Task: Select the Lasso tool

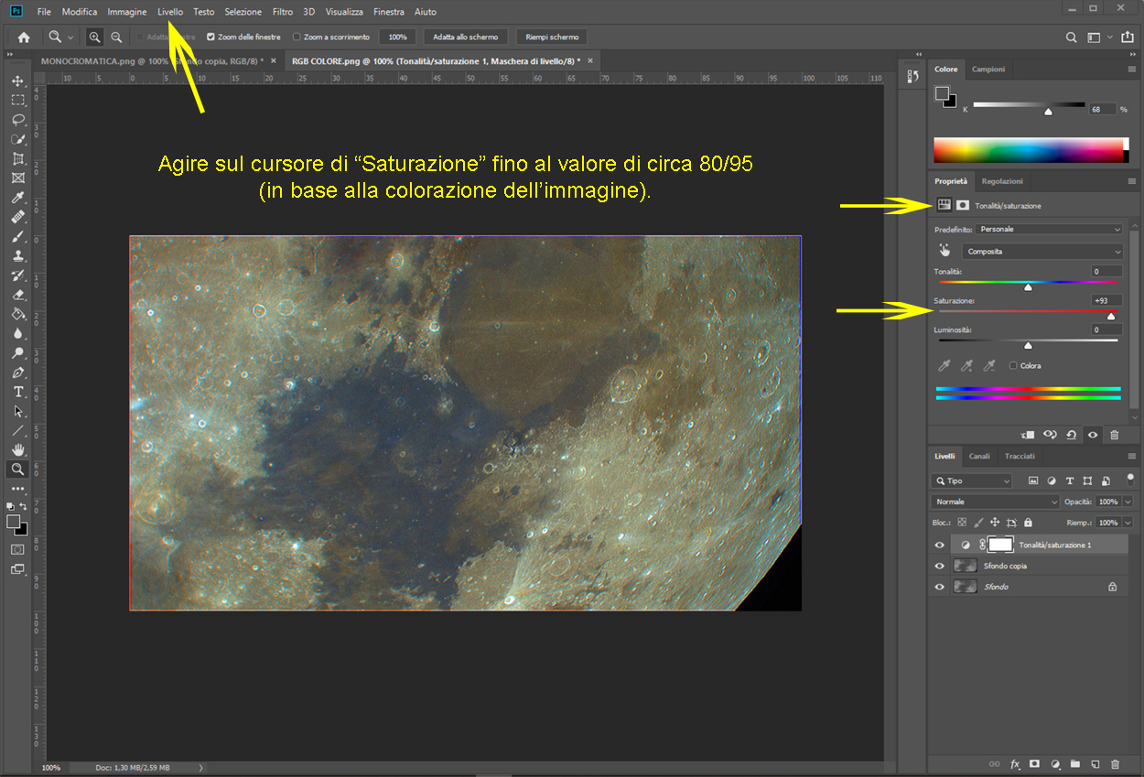Action: point(17,120)
